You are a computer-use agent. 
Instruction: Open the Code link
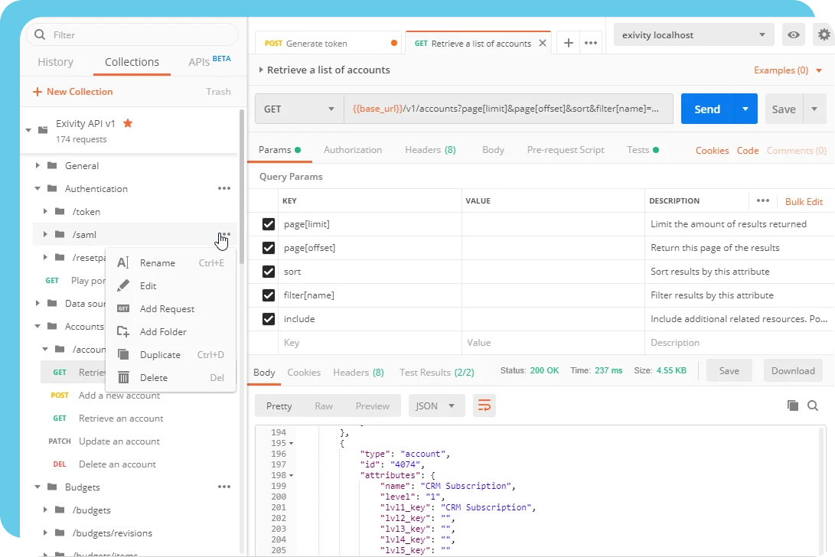tap(748, 150)
